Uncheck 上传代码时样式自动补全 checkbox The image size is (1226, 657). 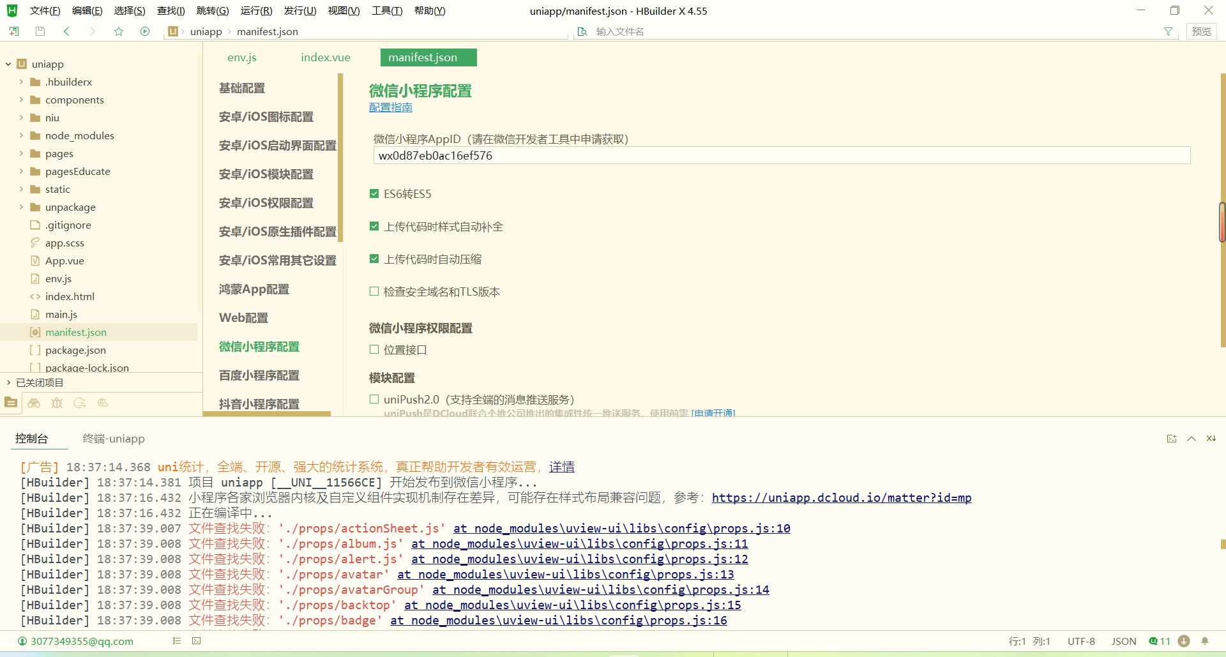[374, 226]
